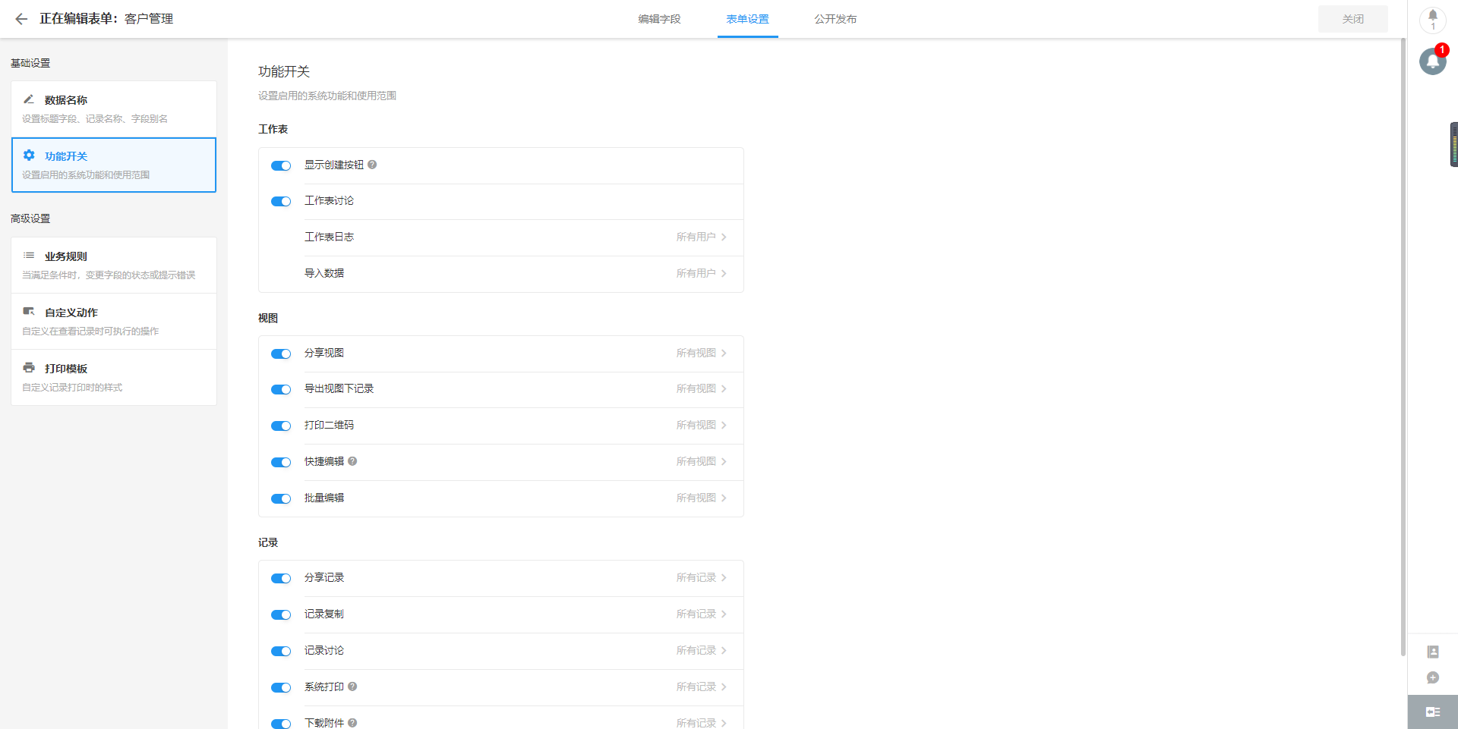This screenshot has height=729, width=1458.
Task: Click the 工作表日志 row label
Action: point(329,237)
